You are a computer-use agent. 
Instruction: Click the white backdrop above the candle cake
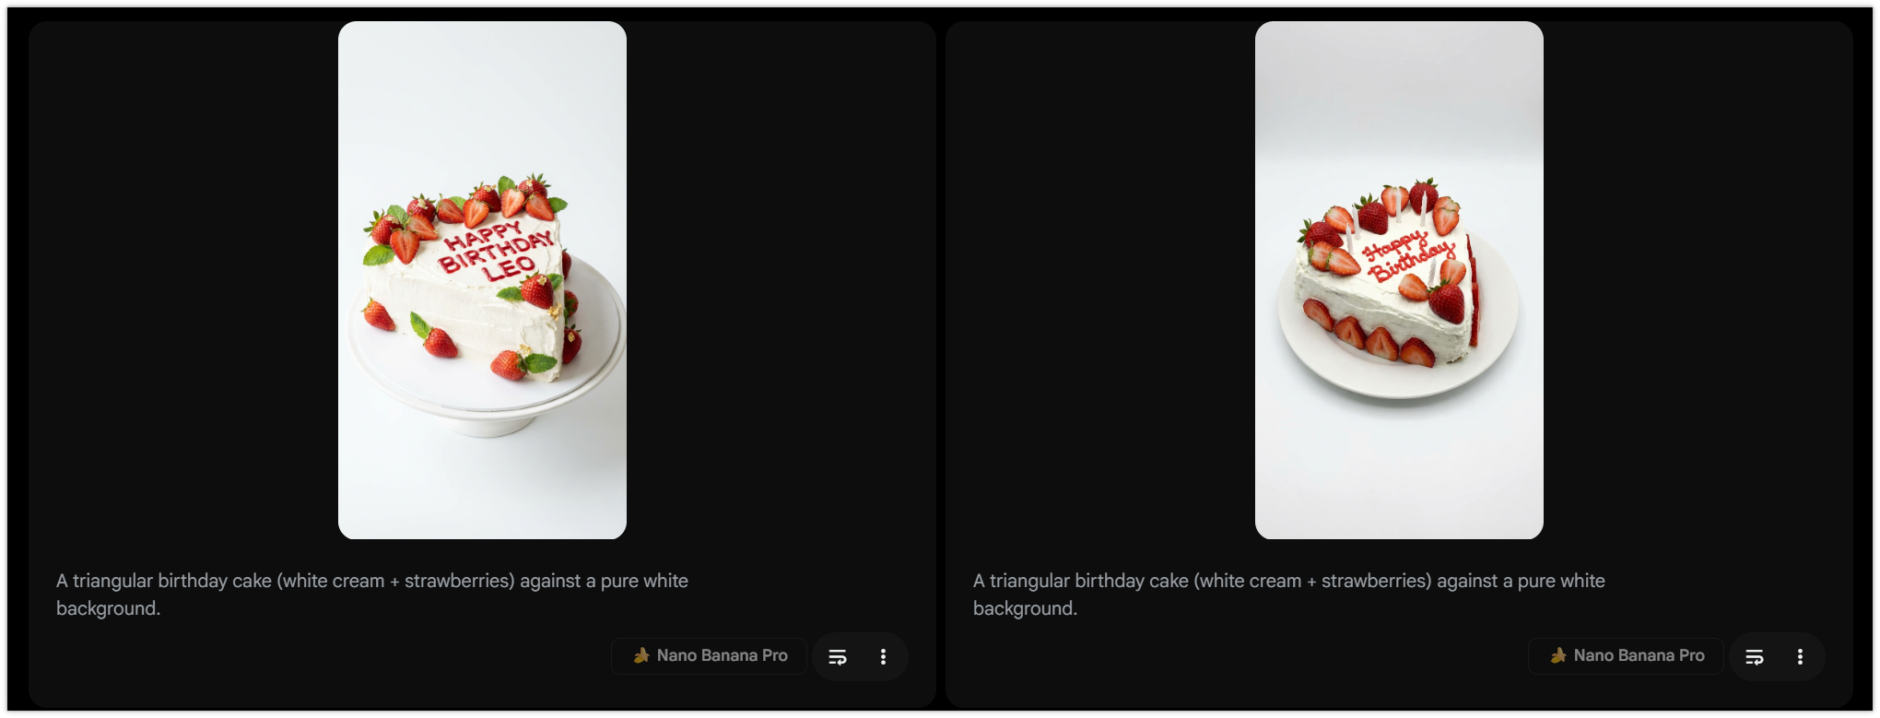[x=1399, y=92]
